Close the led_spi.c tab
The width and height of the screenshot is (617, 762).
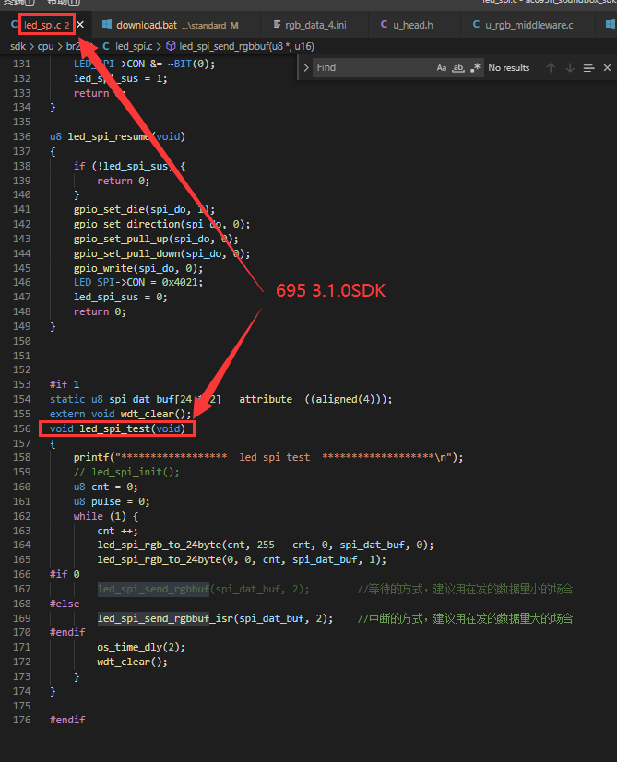pyautogui.click(x=80, y=25)
